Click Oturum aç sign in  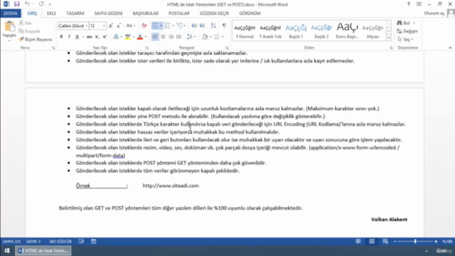[434, 14]
